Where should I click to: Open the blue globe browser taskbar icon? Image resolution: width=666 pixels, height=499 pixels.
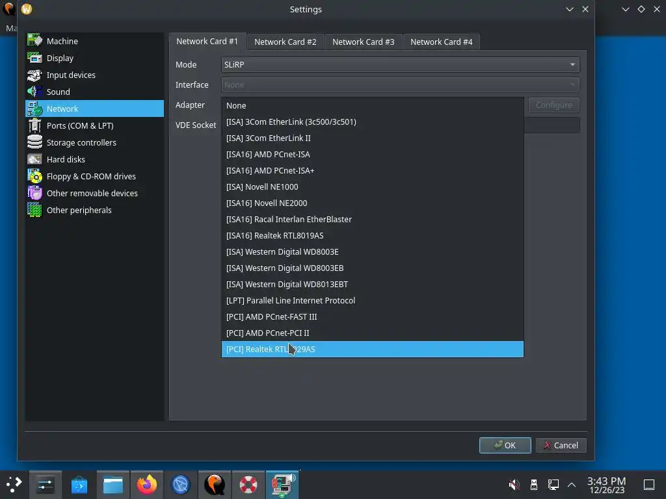181,485
